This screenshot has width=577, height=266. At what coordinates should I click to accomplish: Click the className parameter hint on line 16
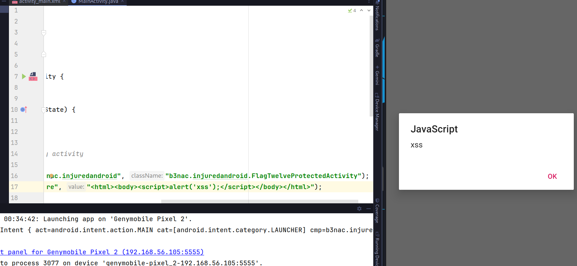click(147, 176)
